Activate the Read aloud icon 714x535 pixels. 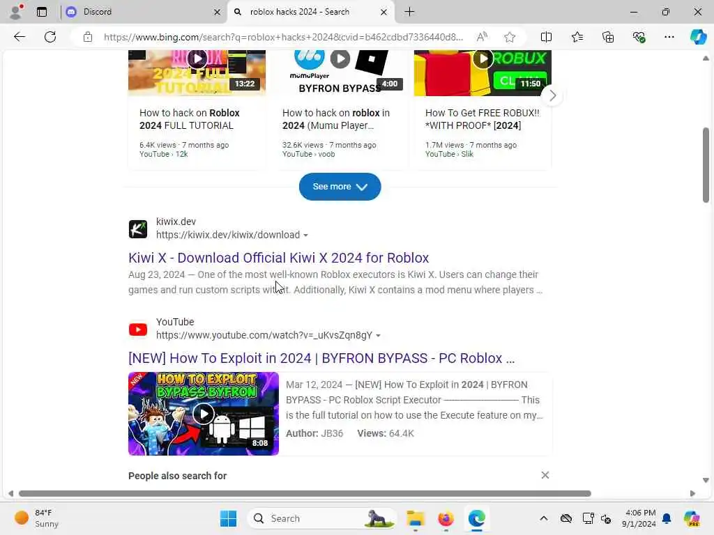click(482, 37)
